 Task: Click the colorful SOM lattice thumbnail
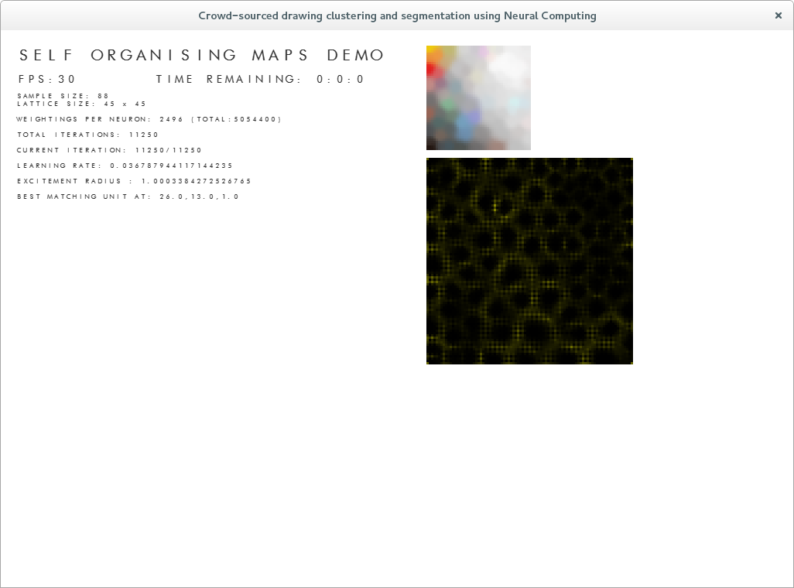[x=478, y=97]
